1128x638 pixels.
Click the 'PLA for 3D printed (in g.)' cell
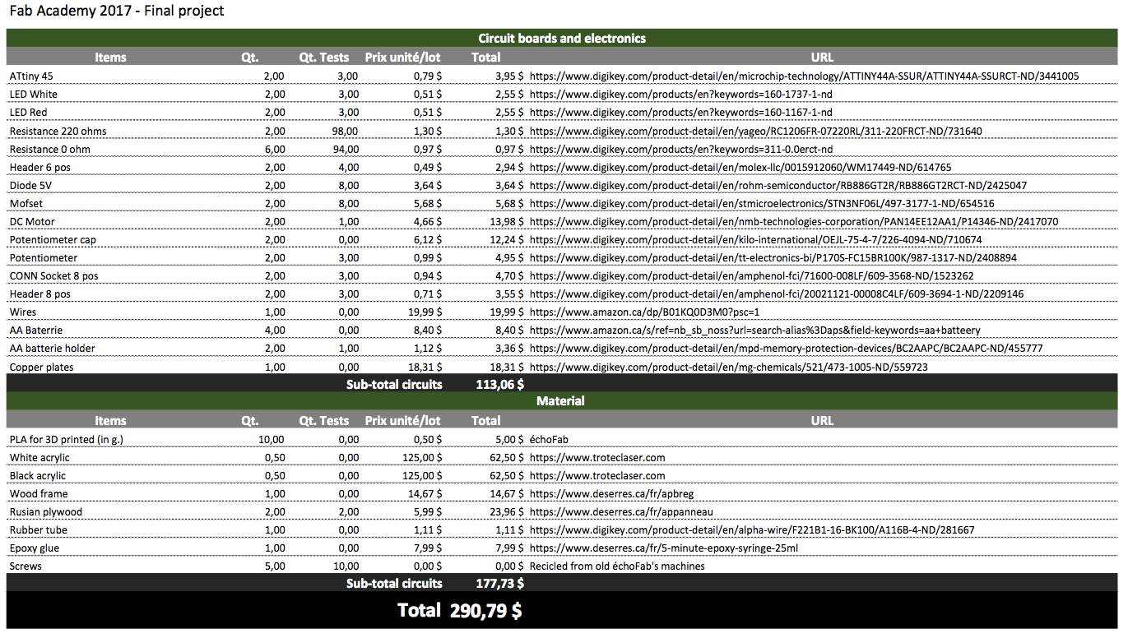(x=67, y=440)
